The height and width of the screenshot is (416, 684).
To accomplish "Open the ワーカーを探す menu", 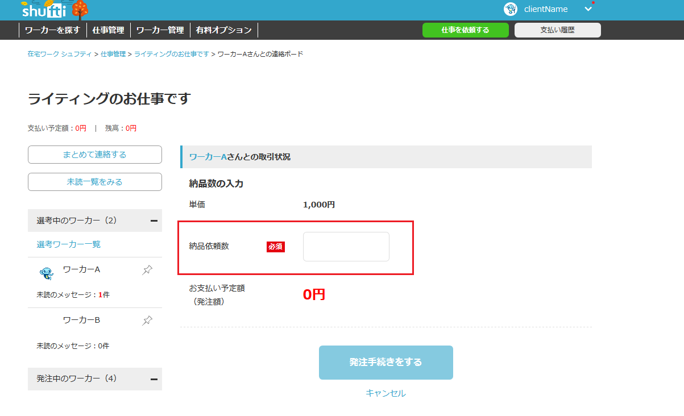I will tap(52, 30).
